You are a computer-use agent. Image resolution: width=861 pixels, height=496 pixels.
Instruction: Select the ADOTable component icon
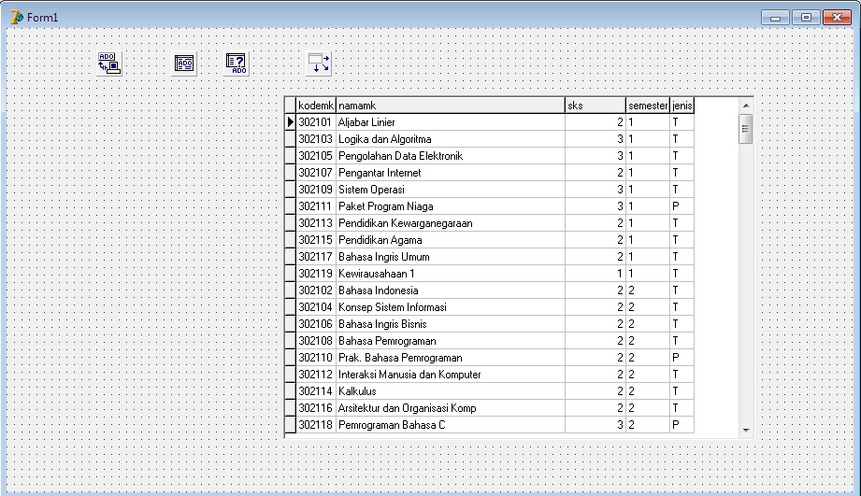pos(184,64)
